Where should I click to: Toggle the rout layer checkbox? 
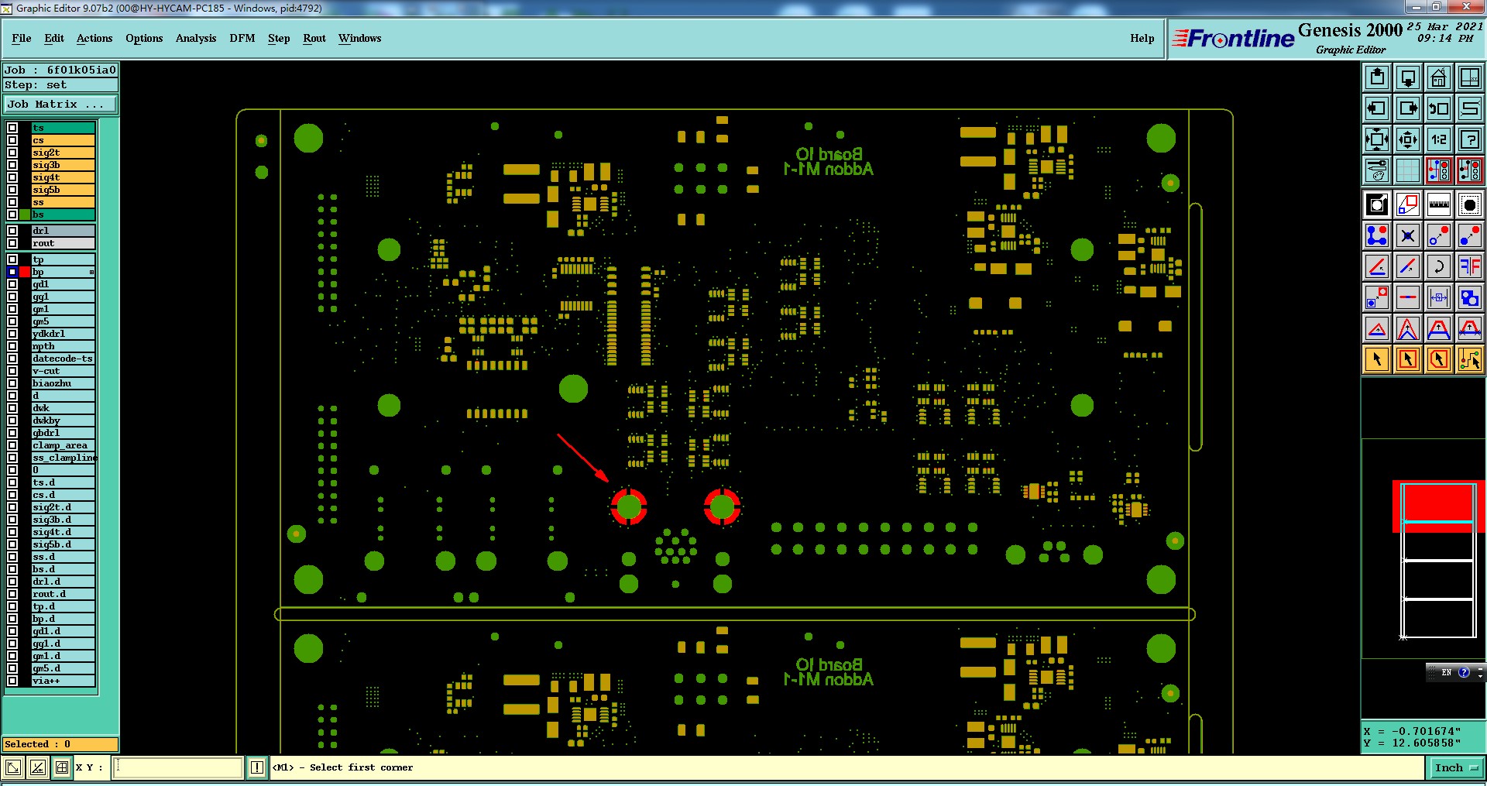[12, 243]
